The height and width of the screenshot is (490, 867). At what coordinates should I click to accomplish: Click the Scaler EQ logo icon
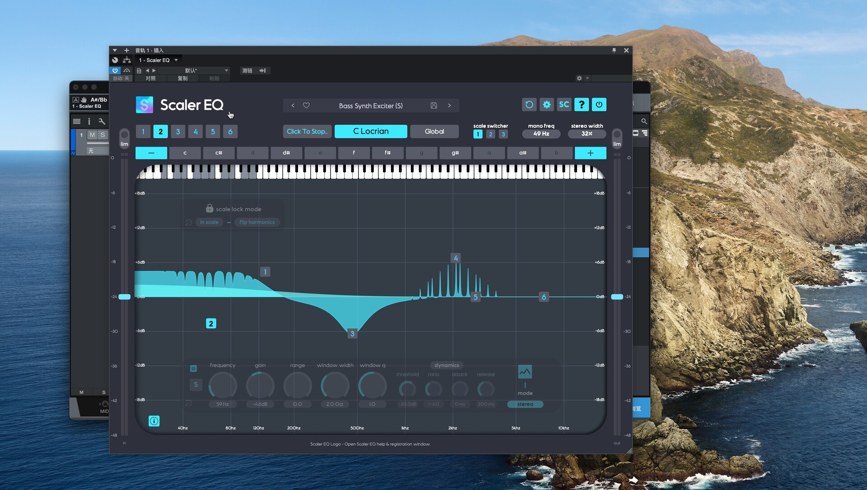pyautogui.click(x=144, y=105)
